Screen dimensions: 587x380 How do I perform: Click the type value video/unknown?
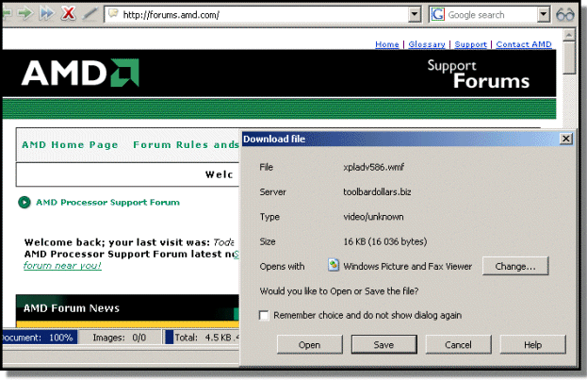tap(373, 217)
